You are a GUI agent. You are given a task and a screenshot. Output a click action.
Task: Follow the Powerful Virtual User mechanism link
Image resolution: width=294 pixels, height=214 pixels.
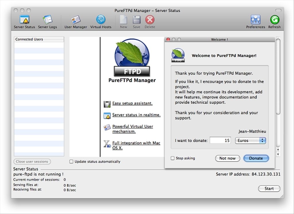click(133, 129)
